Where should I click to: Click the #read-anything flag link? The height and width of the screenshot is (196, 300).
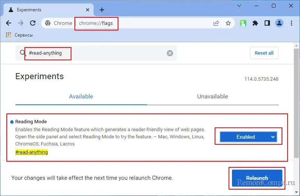[32, 152]
